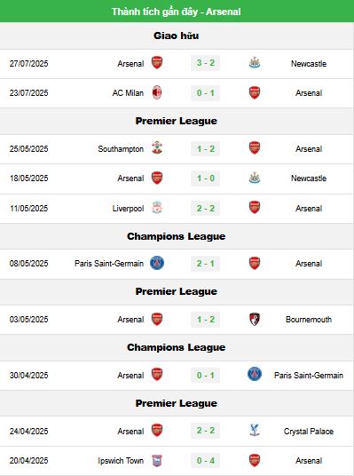
Task: Select the Giao hữu section header
Action: point(177,36)
